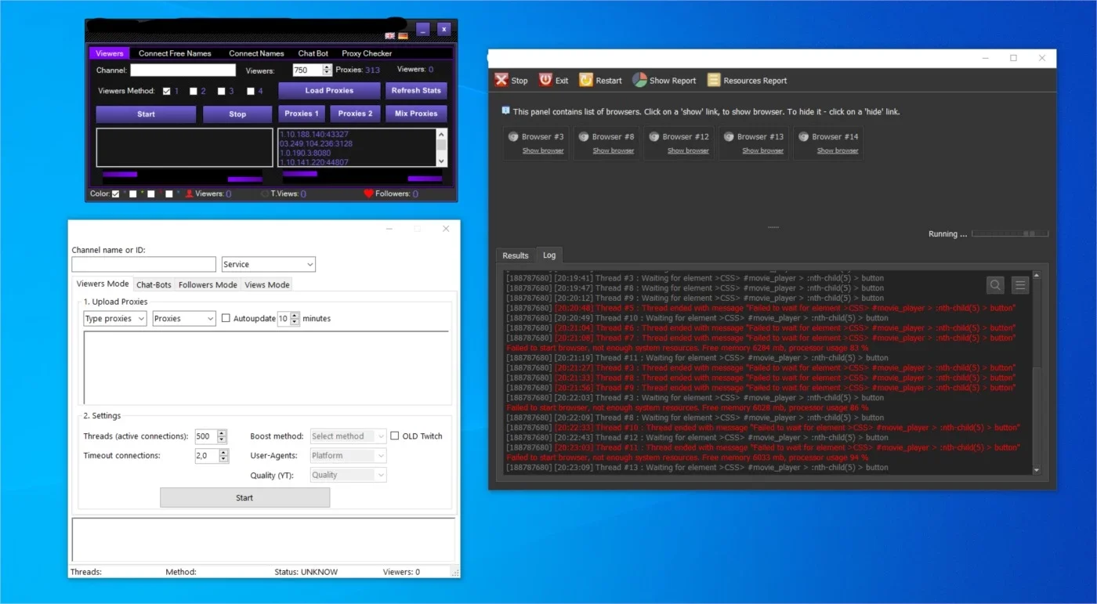The height and width of the screenshot is (604, 1097).
Task: Click the red Stop icon in toolbar
Action: point(501,80)
